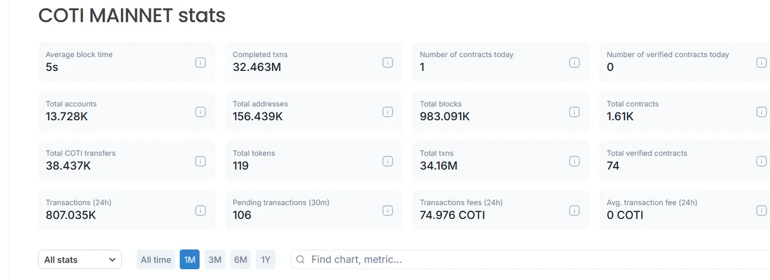770x280 pixels.
Task: Click info icon for Transactions (24h)
Action: pyautogui.click(x=200, y=210)
